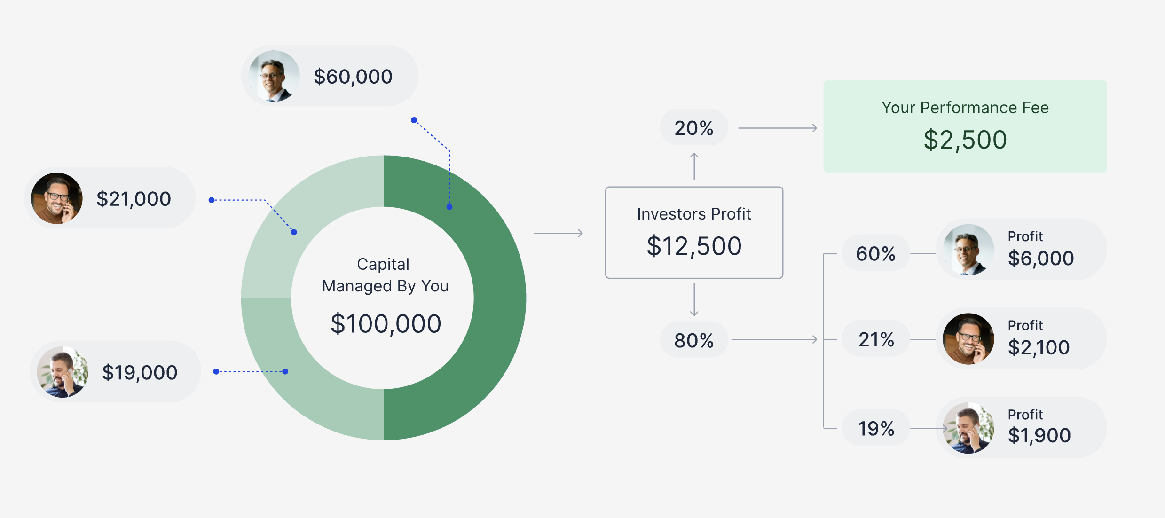The height and width of the screenshot is (518, 1165).
Task: Click the 19% share pill
Action: [x=875, y=429]
